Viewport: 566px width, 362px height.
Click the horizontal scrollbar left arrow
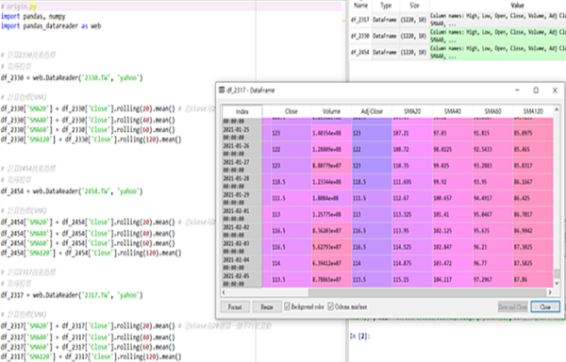(224, 292)
